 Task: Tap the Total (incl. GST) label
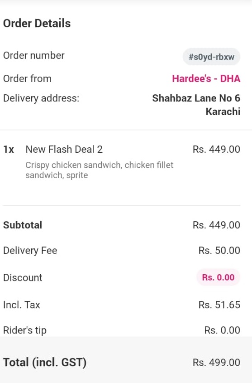pos(45,362)
